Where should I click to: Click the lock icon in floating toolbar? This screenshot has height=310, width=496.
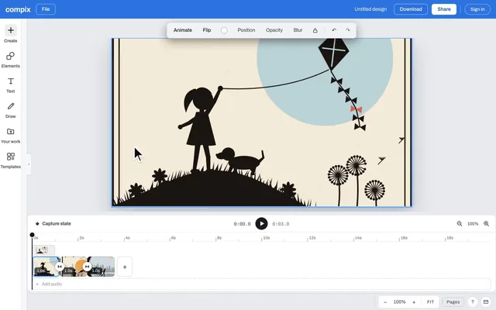[315, 30]
